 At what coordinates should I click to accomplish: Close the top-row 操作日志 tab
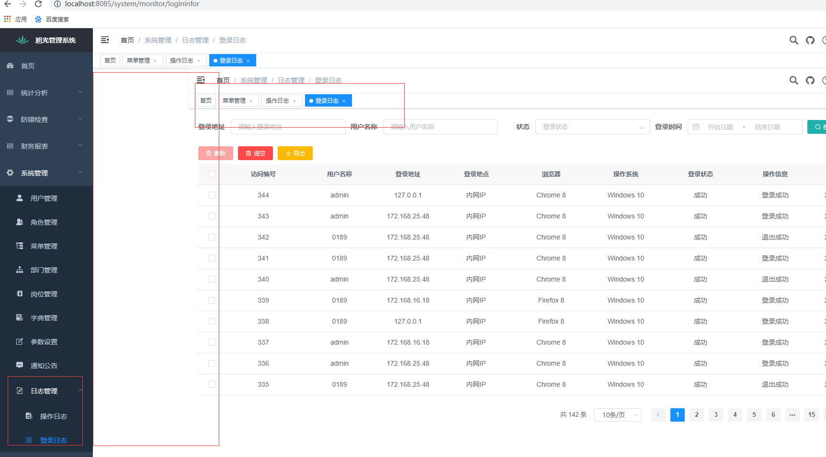[x=199, y=61]
